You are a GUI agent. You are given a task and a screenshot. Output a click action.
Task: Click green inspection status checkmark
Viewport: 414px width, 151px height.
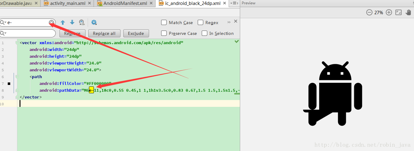(x=237, y=41)
